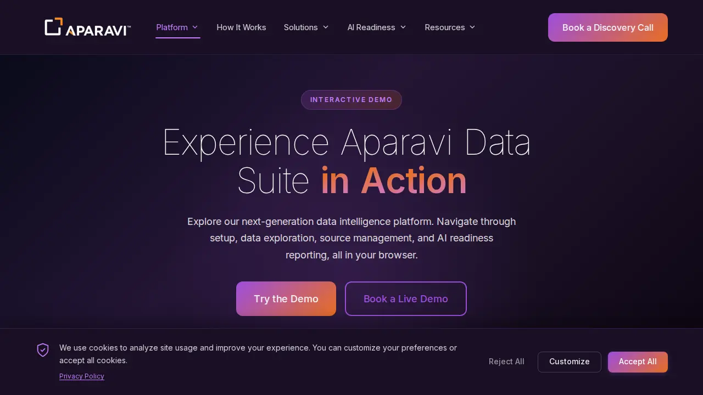Open the Privacy Policy link
This screenshot has height=395, width=703.
pyautogui.click(x=82, y=376)
